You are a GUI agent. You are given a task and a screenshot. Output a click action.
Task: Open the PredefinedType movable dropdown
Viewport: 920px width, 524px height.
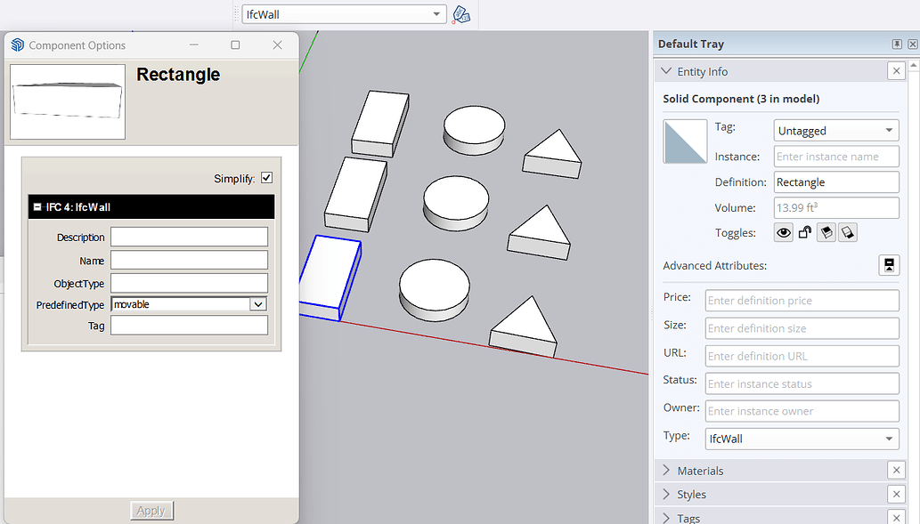pyautogui.click(x=257, y=303)
